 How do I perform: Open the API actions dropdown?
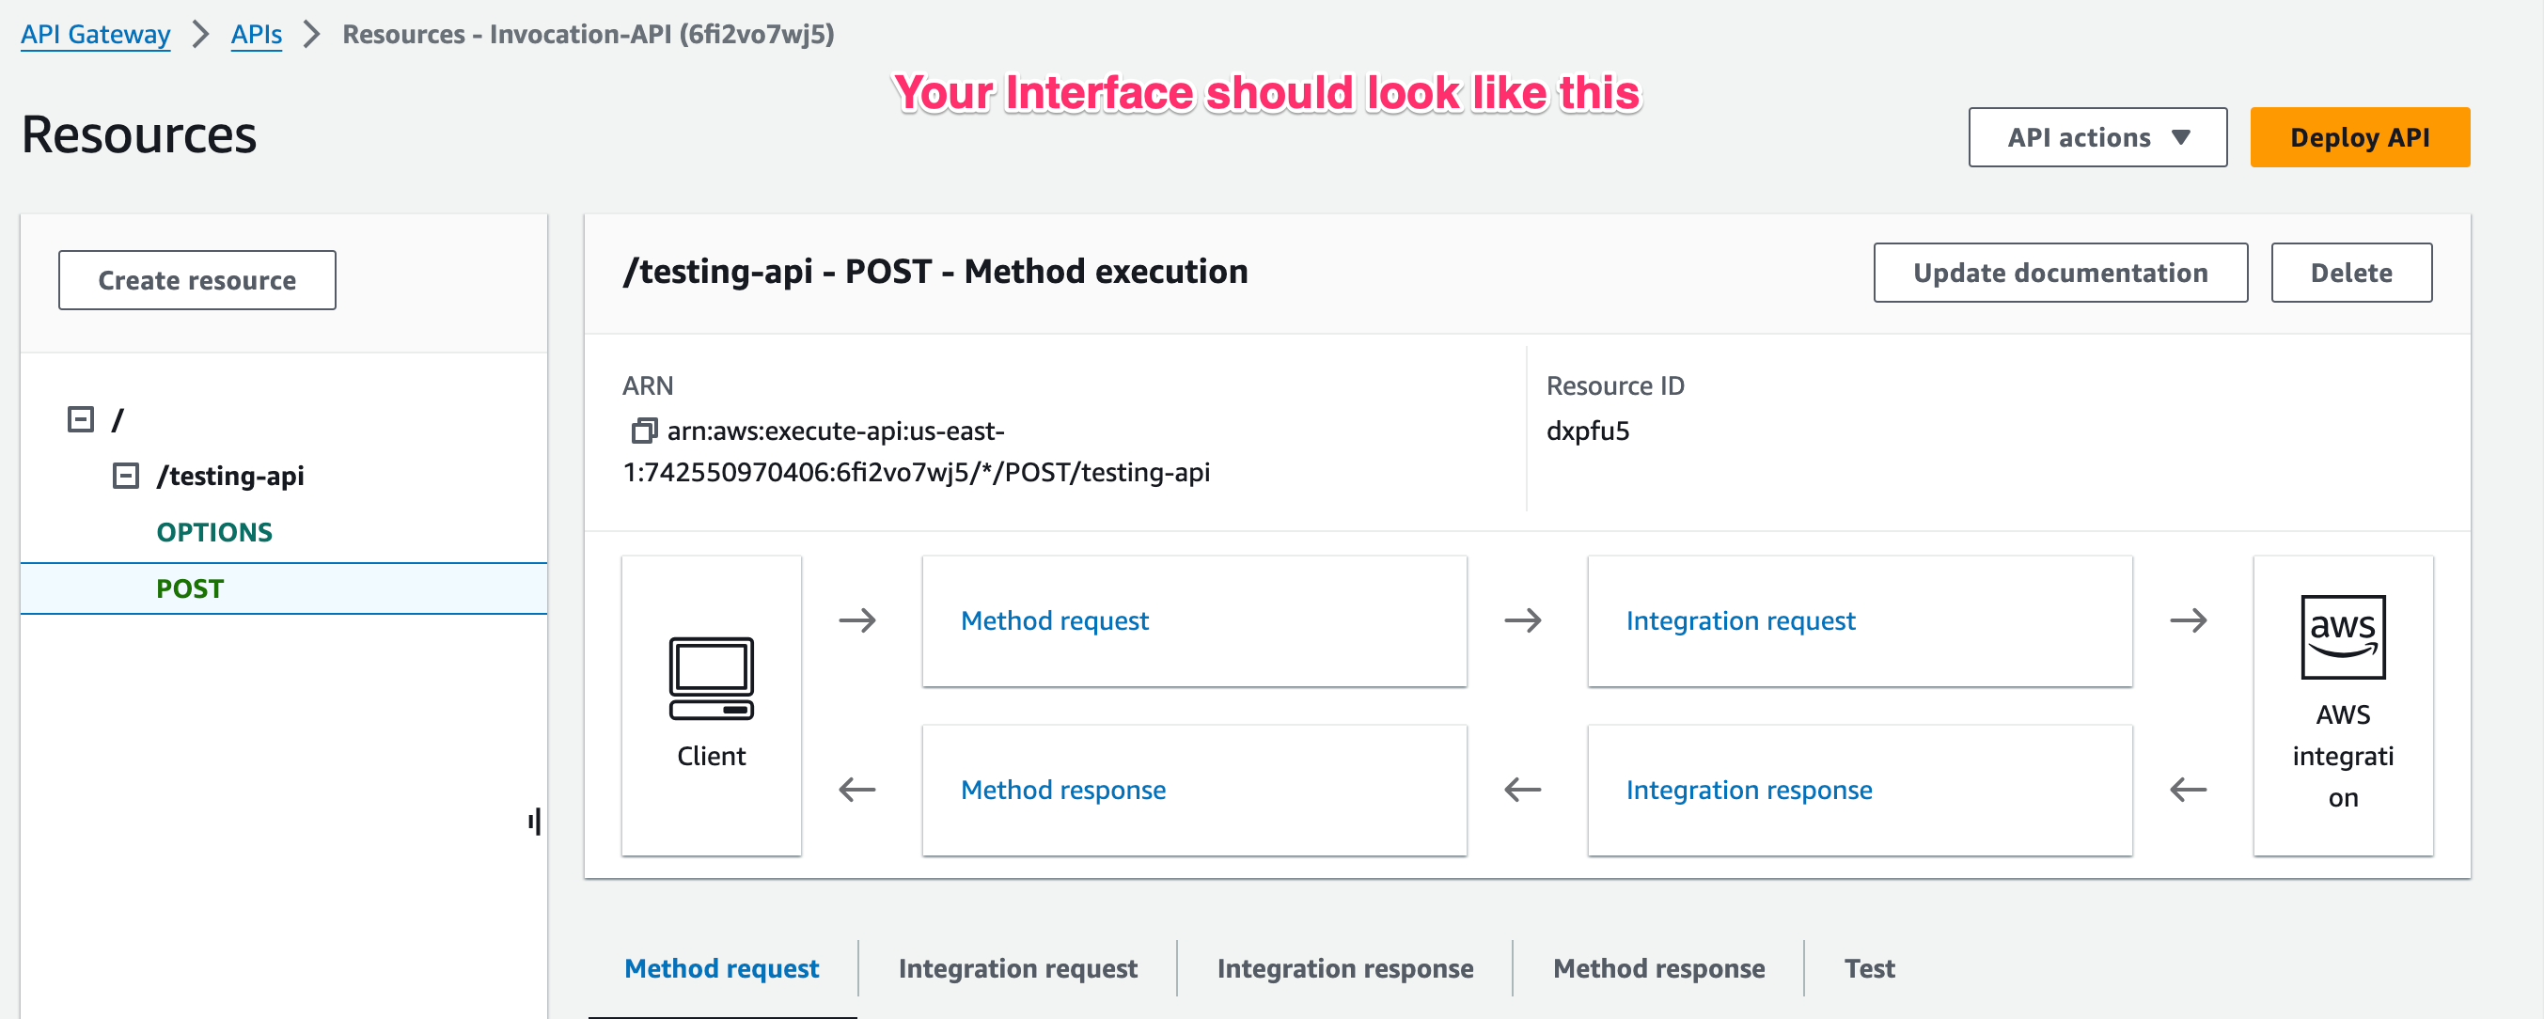(x=2096, y=137)
